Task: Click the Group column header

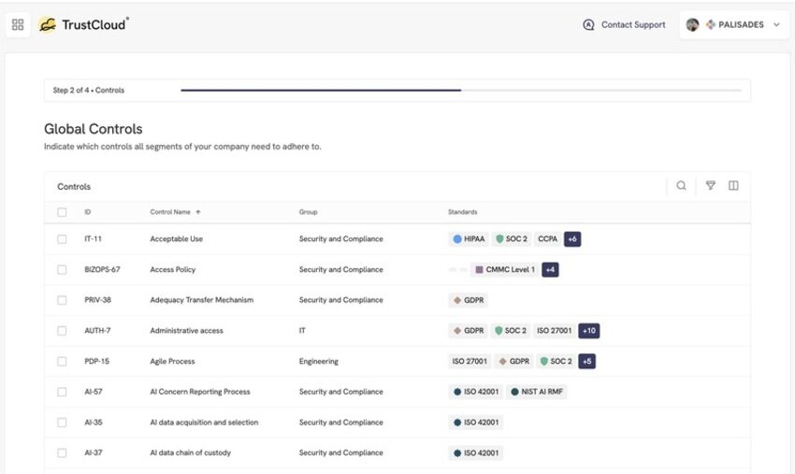Action: (308, 212)
